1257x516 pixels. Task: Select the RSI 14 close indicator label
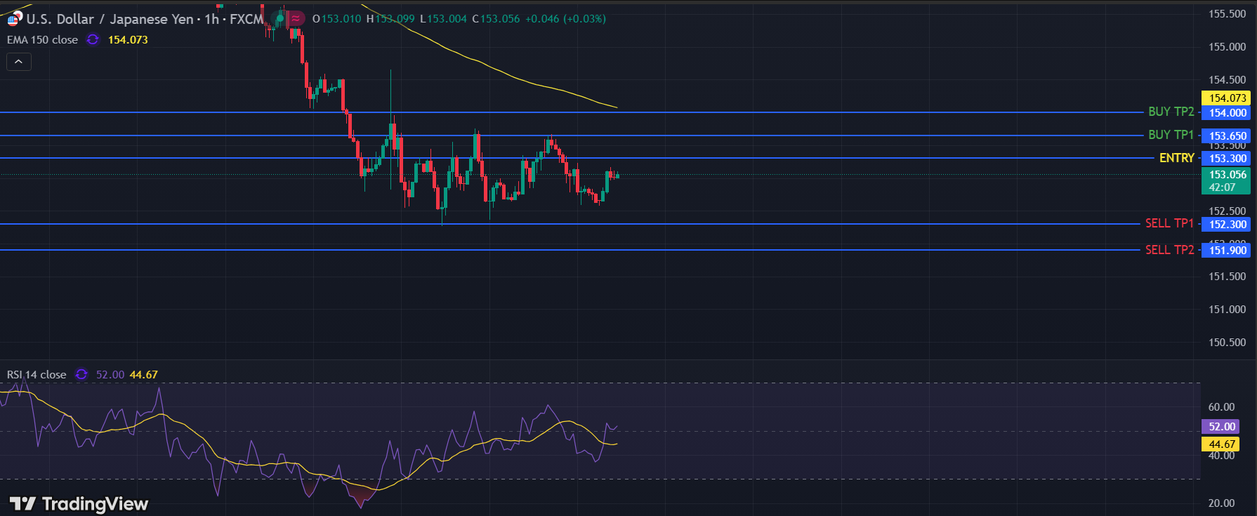[37, 375]
